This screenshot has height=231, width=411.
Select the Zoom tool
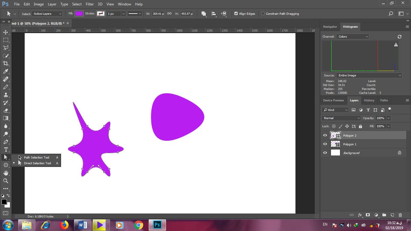pos(6,181)
